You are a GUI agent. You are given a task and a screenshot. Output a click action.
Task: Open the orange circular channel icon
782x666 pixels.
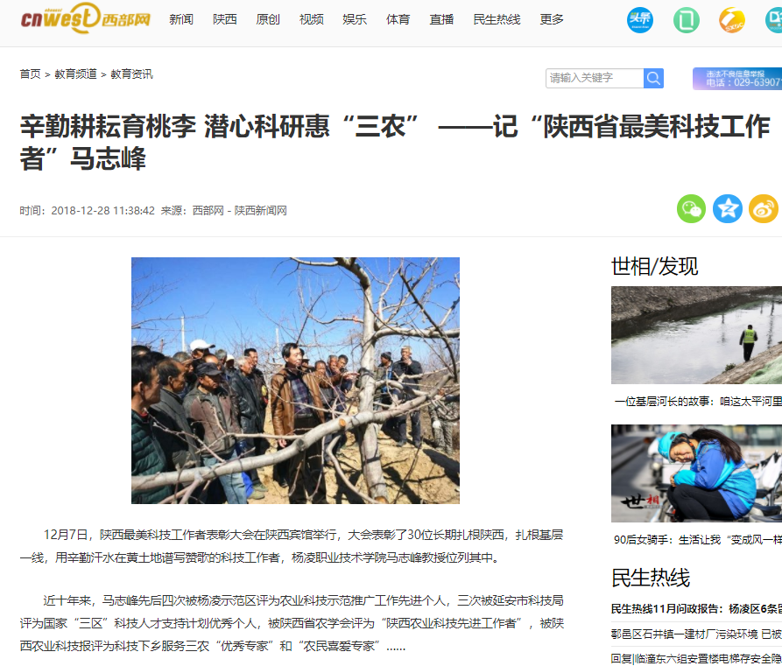pyautogui.click(x=732, y=20)
